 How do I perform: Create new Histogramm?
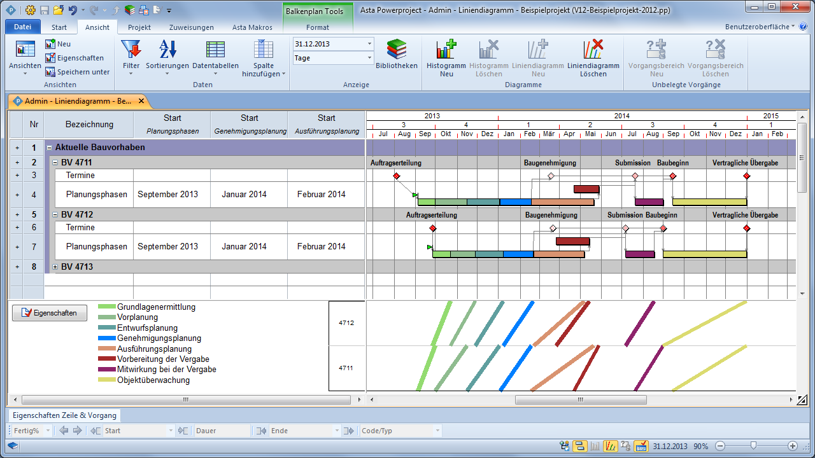click(x=446, y=58)
